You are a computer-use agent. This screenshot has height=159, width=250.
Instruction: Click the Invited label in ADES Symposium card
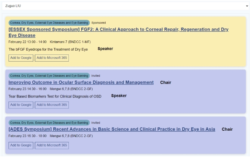point(96,123)
